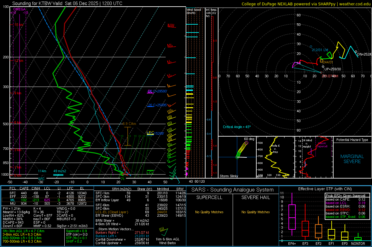Click the SigSvr = 2151 m3/s3 value
The height and width of the screenshot is (247, 372).
click(72, 226)
